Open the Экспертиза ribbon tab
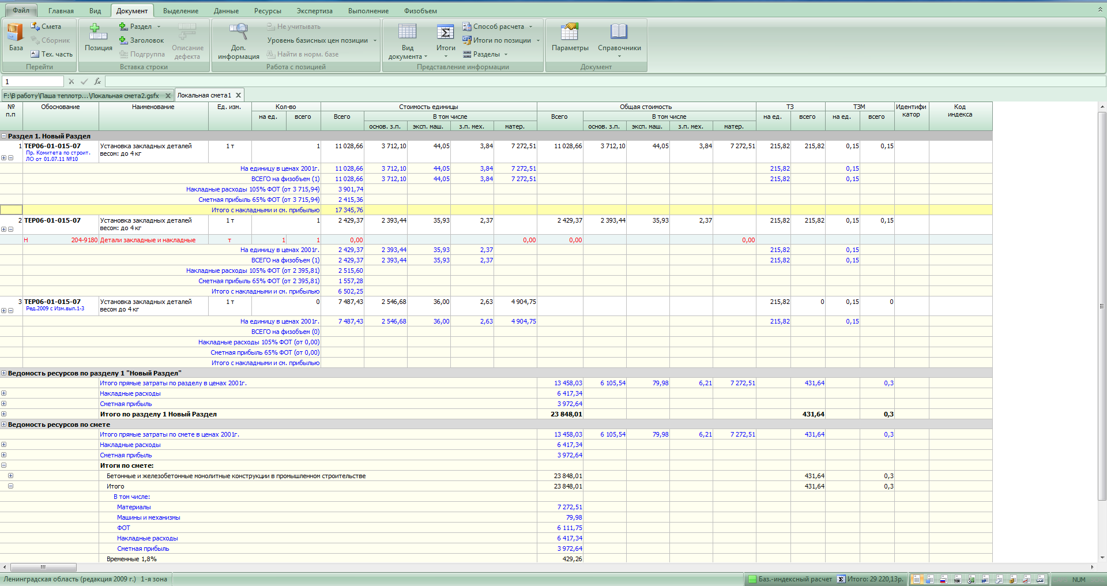The width and height of the screenshot is (1107, 586). click(314, 11)
